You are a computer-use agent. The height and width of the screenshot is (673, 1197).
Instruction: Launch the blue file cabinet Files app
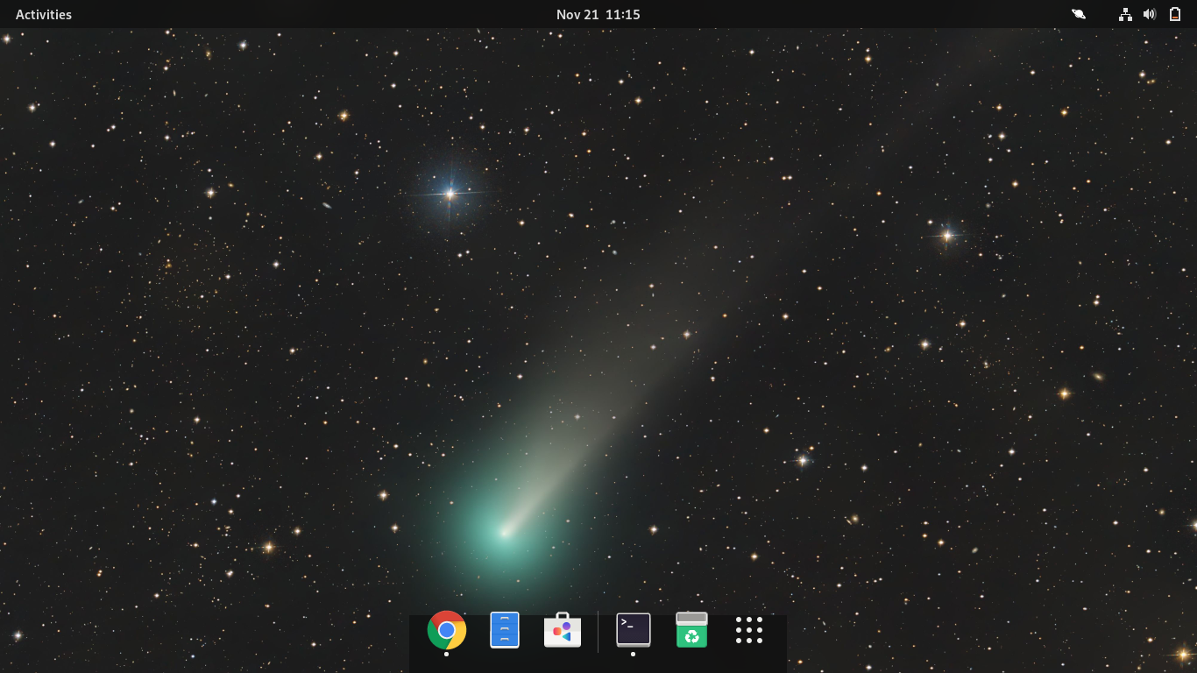[505, 630]
